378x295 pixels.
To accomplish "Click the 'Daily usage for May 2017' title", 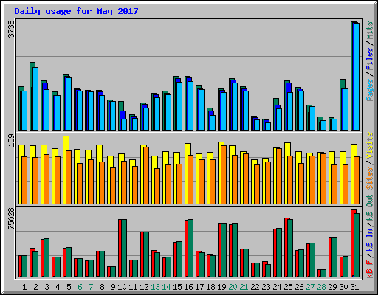I will [x=76, y=11].
